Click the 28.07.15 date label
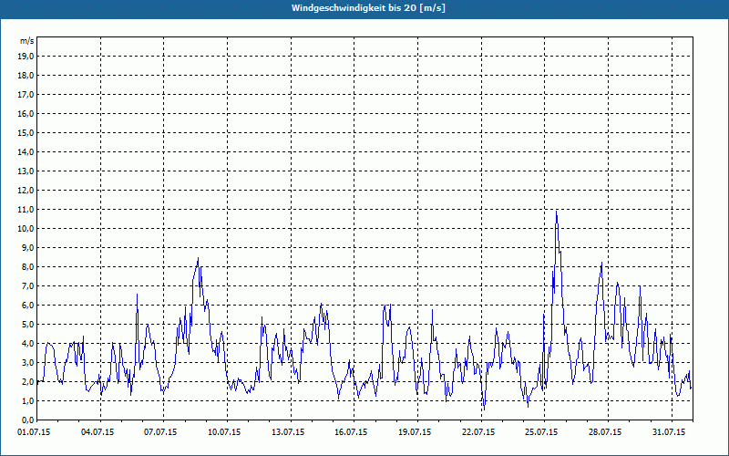This screenshot has width=729, height=456. point(605,432)
